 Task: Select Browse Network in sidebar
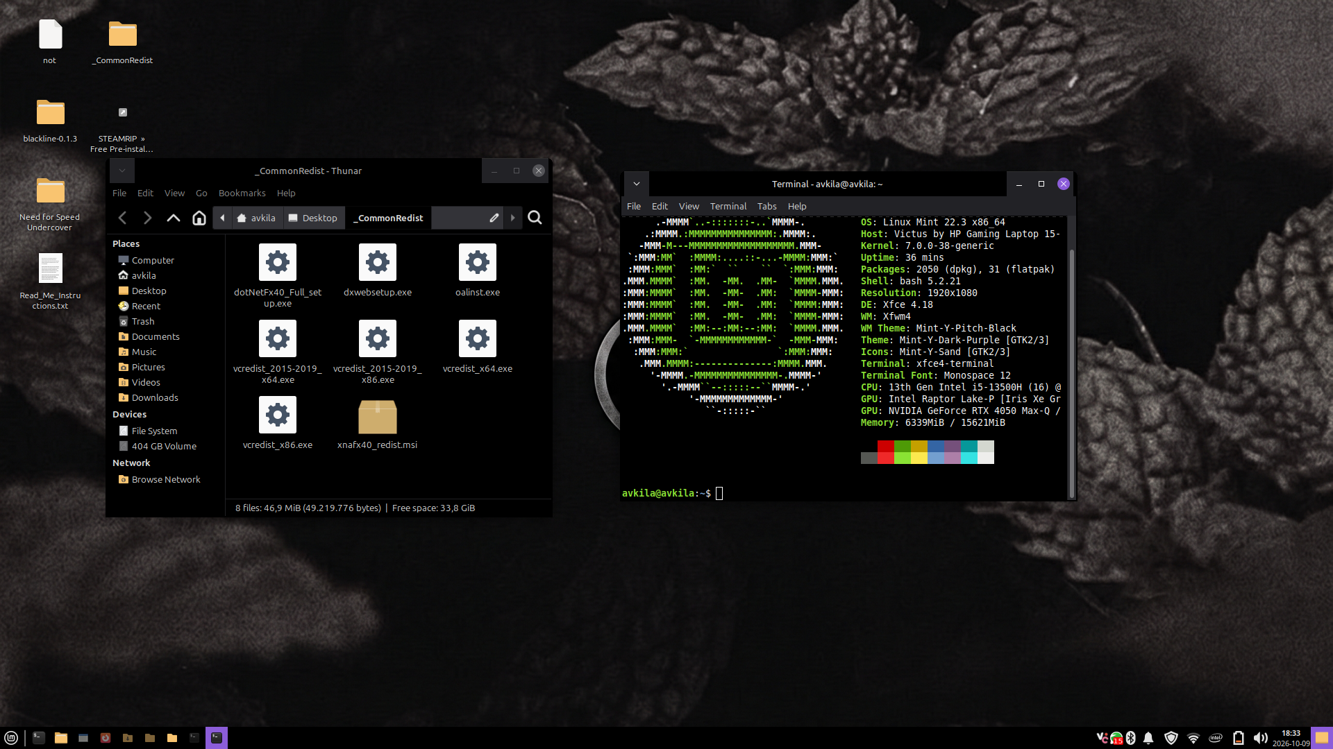coord(166,479)
